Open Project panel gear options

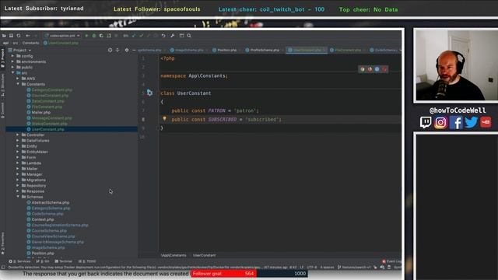point(126,50)
